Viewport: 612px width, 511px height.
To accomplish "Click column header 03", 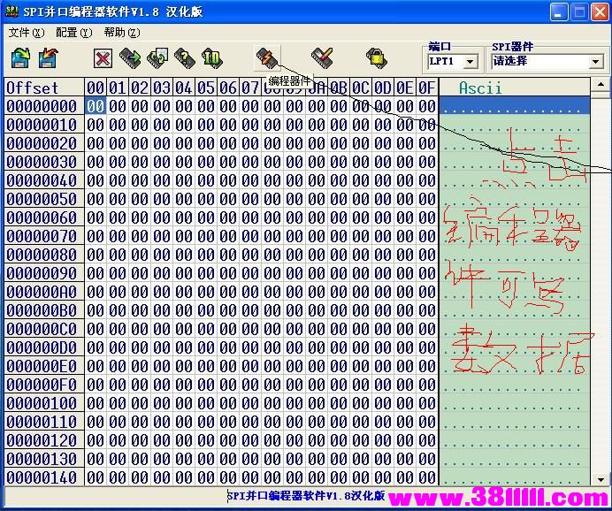I will point(162,88).
